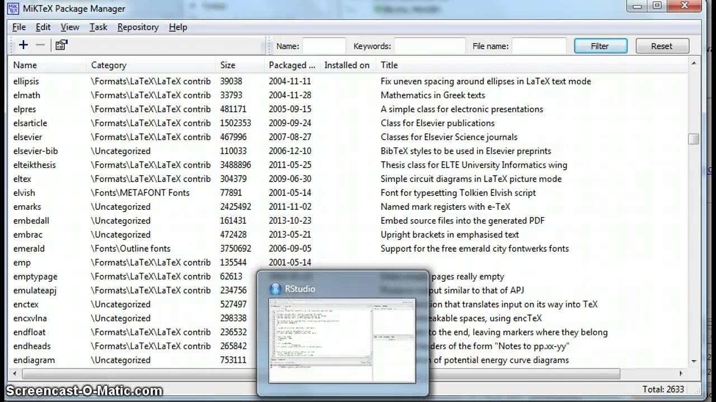Screen dimensions: 716x402
Task: Open the Edit menu
Action: coord(43,27)
